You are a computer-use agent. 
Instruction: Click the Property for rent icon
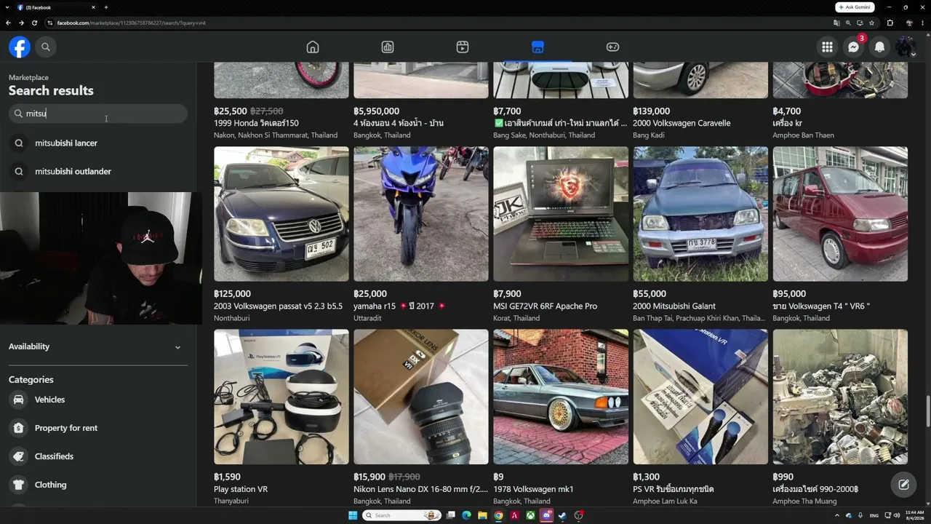coord(19,428)
